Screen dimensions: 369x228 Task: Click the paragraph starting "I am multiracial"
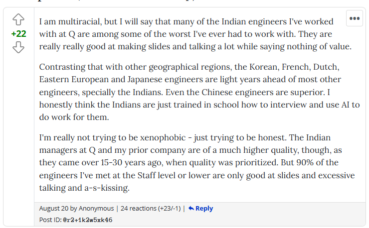[195, 35]
